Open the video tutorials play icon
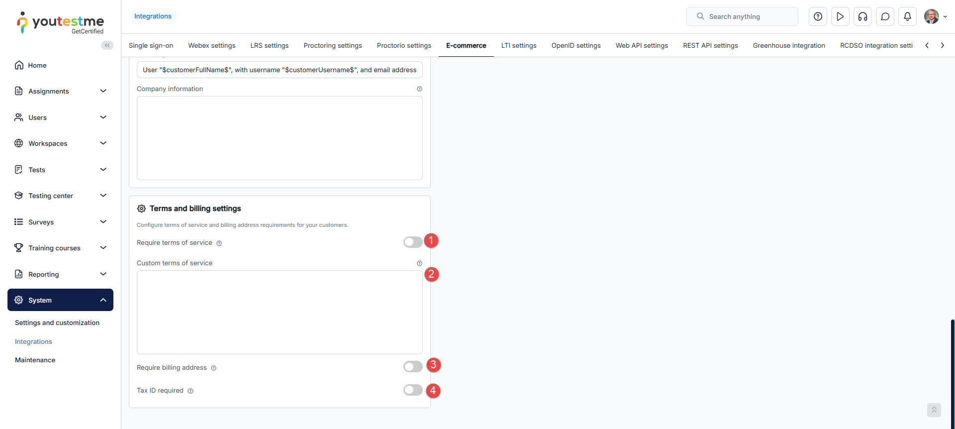Viewport: 955px width, 429px height. point(840,16)
